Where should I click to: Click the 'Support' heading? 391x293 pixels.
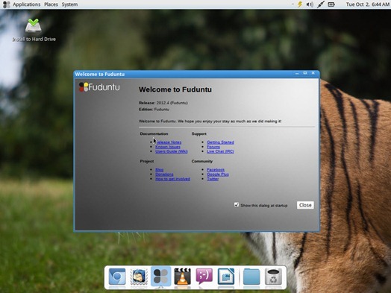199,133
